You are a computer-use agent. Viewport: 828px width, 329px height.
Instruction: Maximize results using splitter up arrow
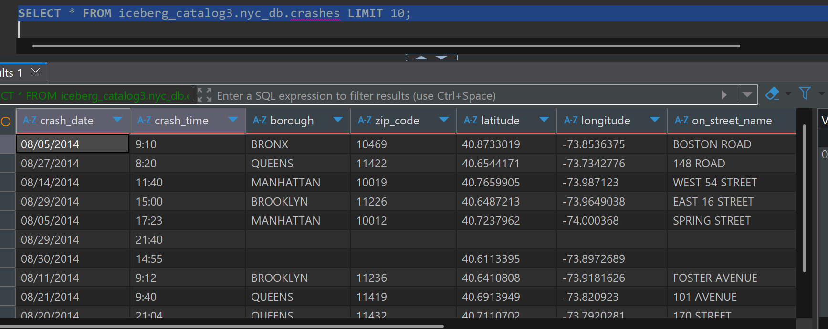421,58
